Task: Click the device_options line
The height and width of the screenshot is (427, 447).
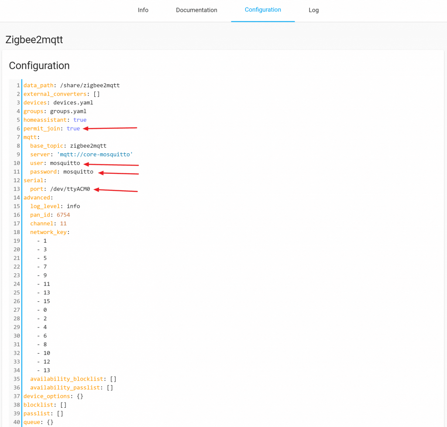Action: [x=53, y=396]
